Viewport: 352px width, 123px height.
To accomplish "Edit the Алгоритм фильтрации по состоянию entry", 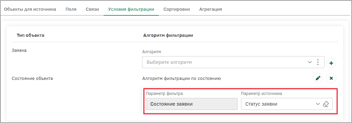I will [318, 78].
